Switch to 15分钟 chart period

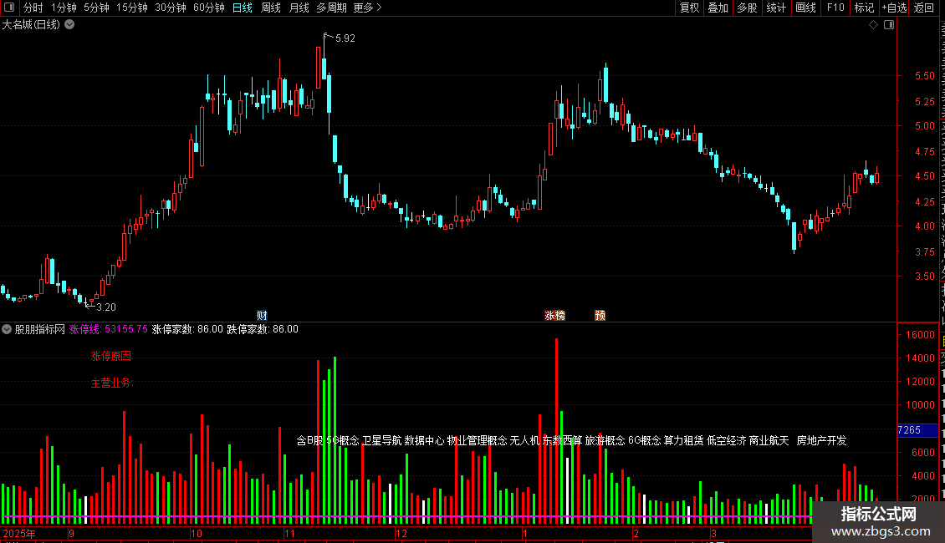132,8
